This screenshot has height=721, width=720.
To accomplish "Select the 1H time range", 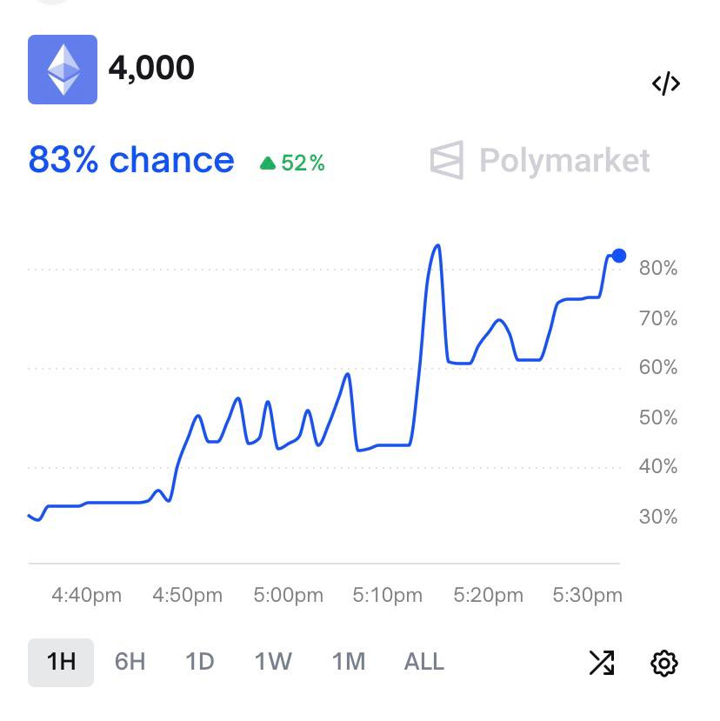I will pyautogui.click(x=61, y=662).
